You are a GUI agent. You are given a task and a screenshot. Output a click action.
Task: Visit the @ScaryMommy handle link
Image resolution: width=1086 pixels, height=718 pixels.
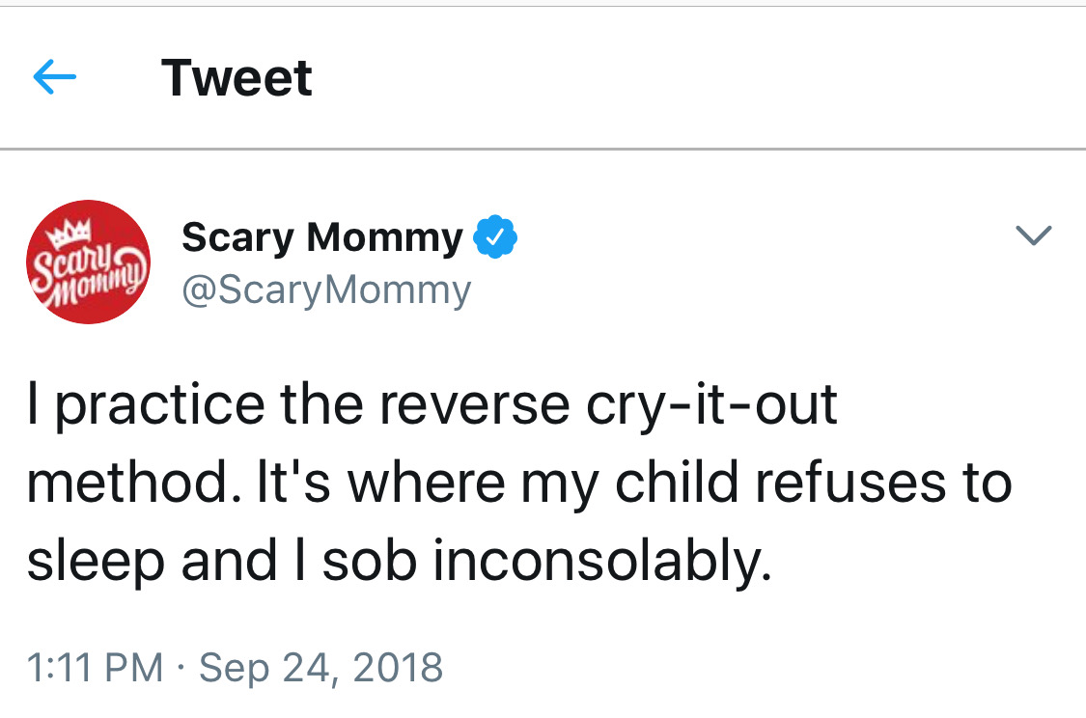tap(326, 290)
